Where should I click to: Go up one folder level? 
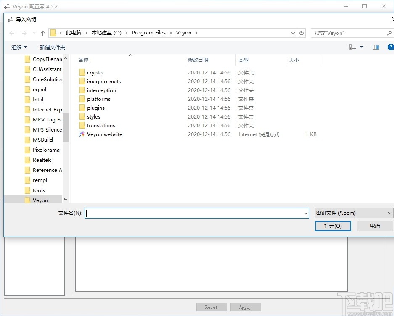click(43, 33)
